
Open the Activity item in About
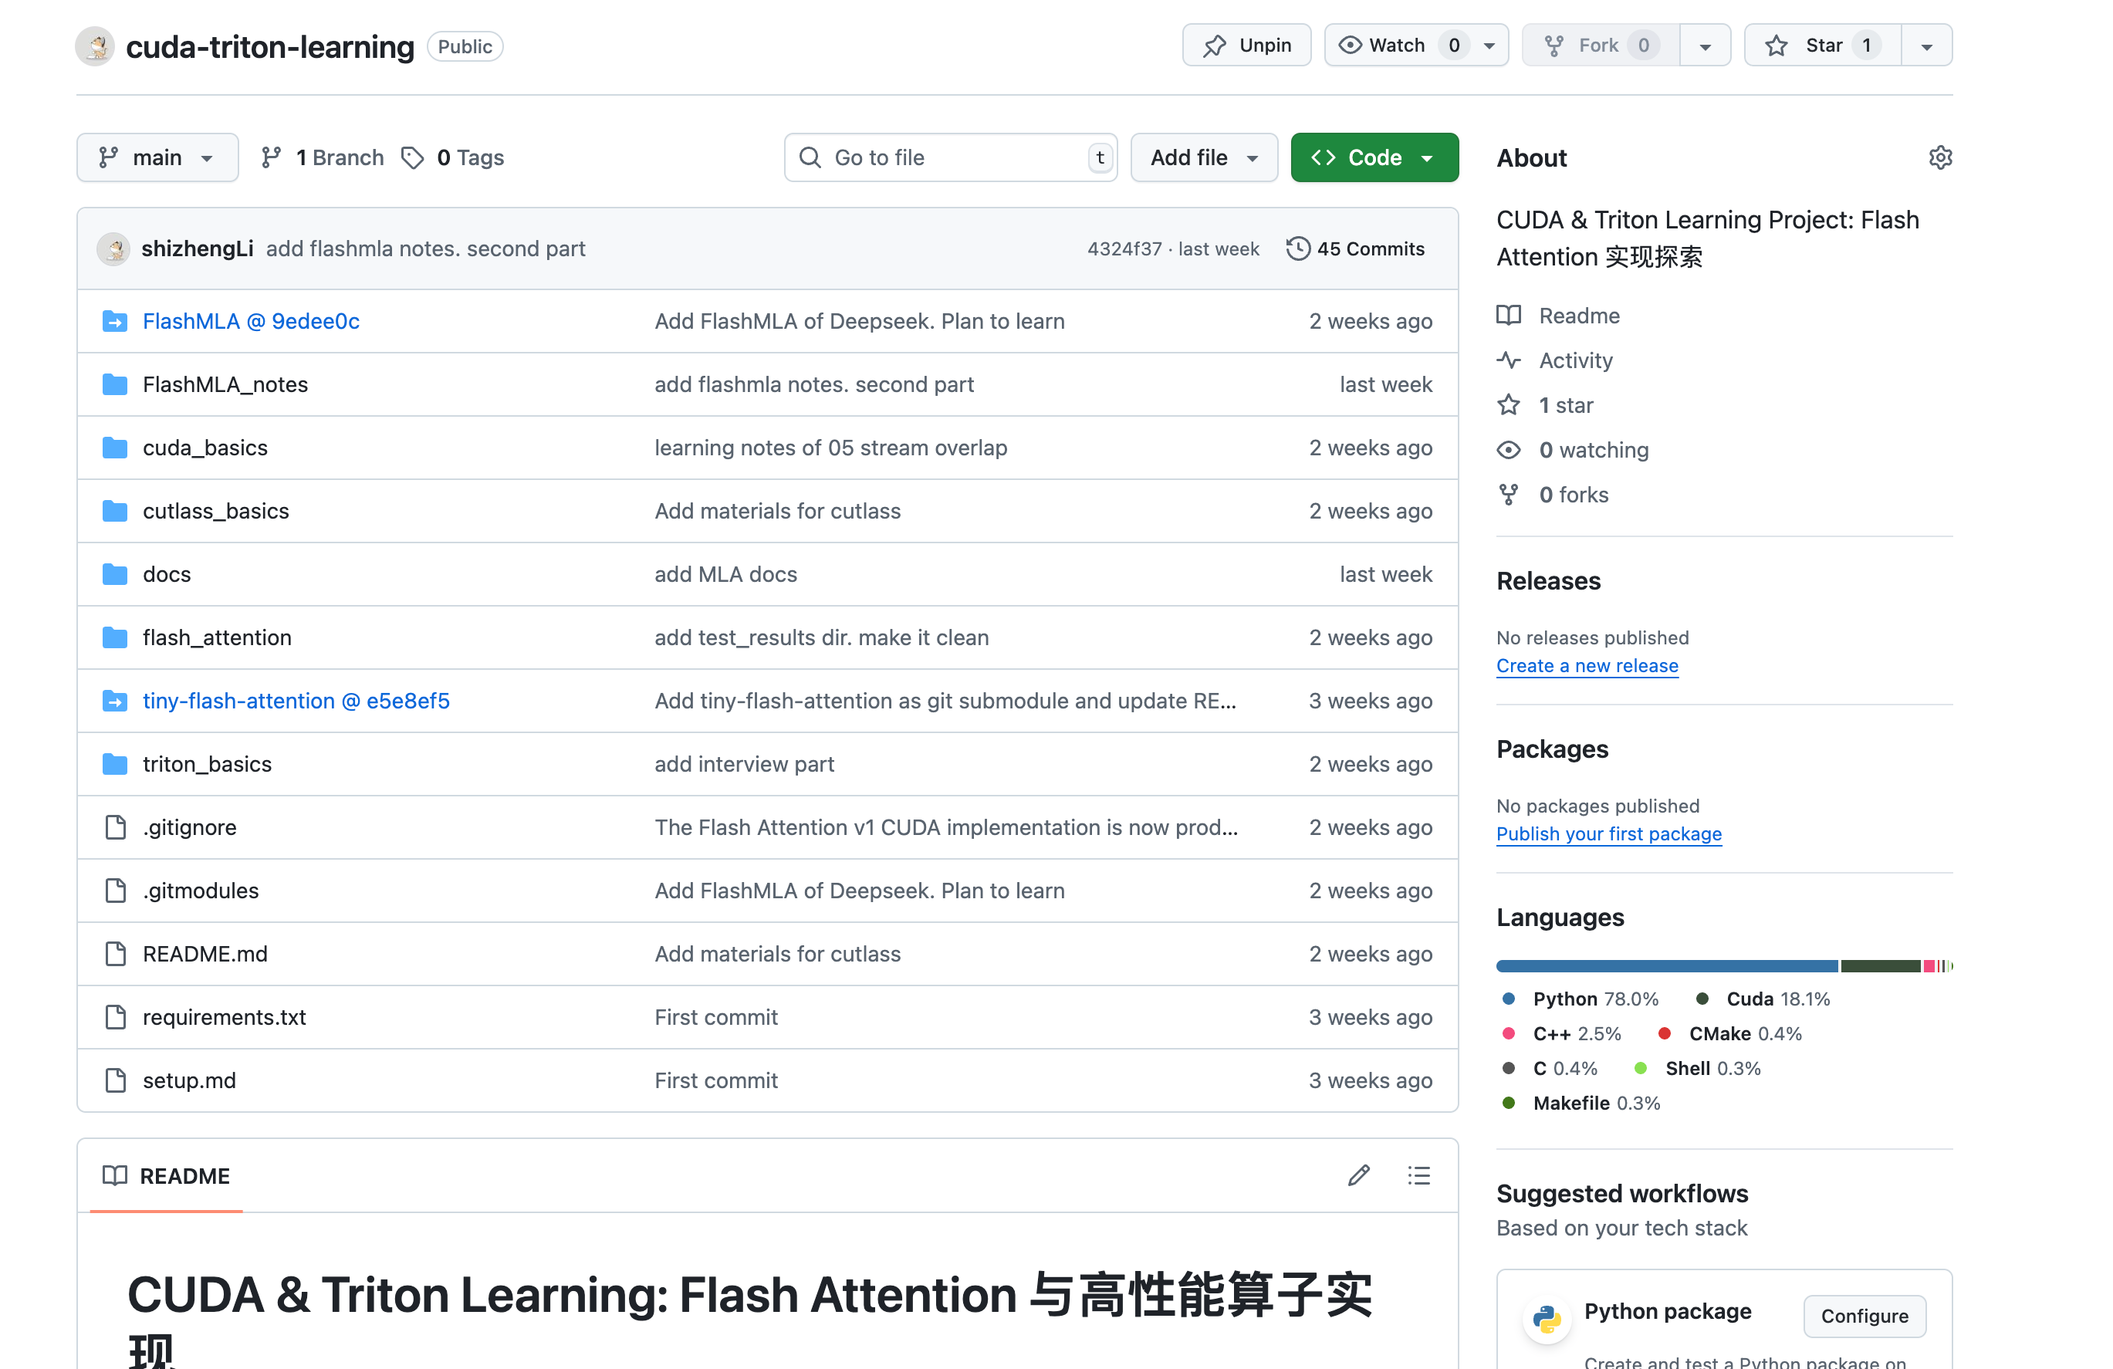tap(1575, 360)
